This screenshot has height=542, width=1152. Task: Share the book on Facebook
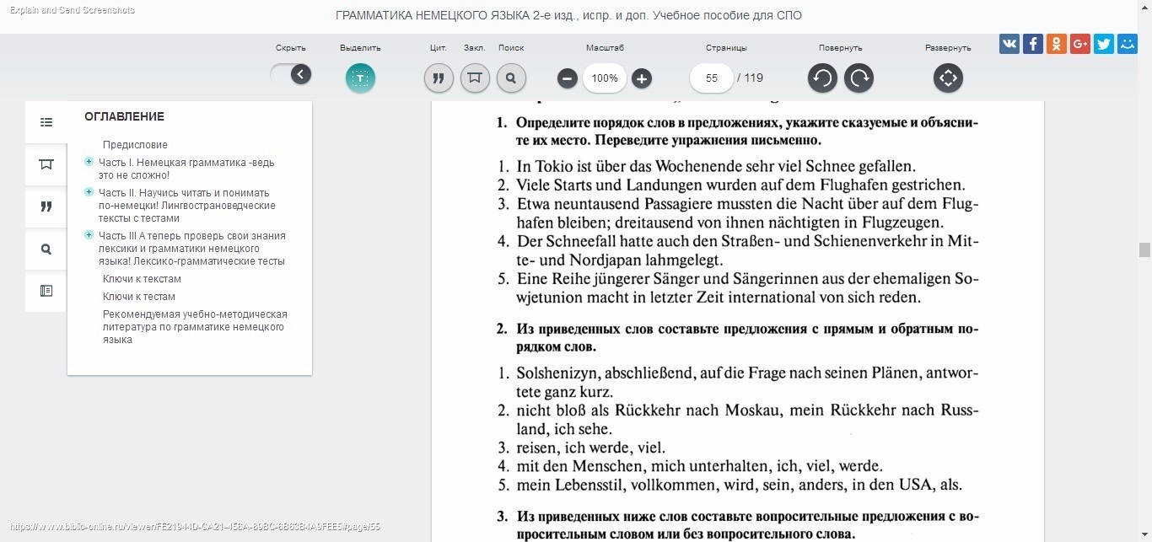point(1033,44)
